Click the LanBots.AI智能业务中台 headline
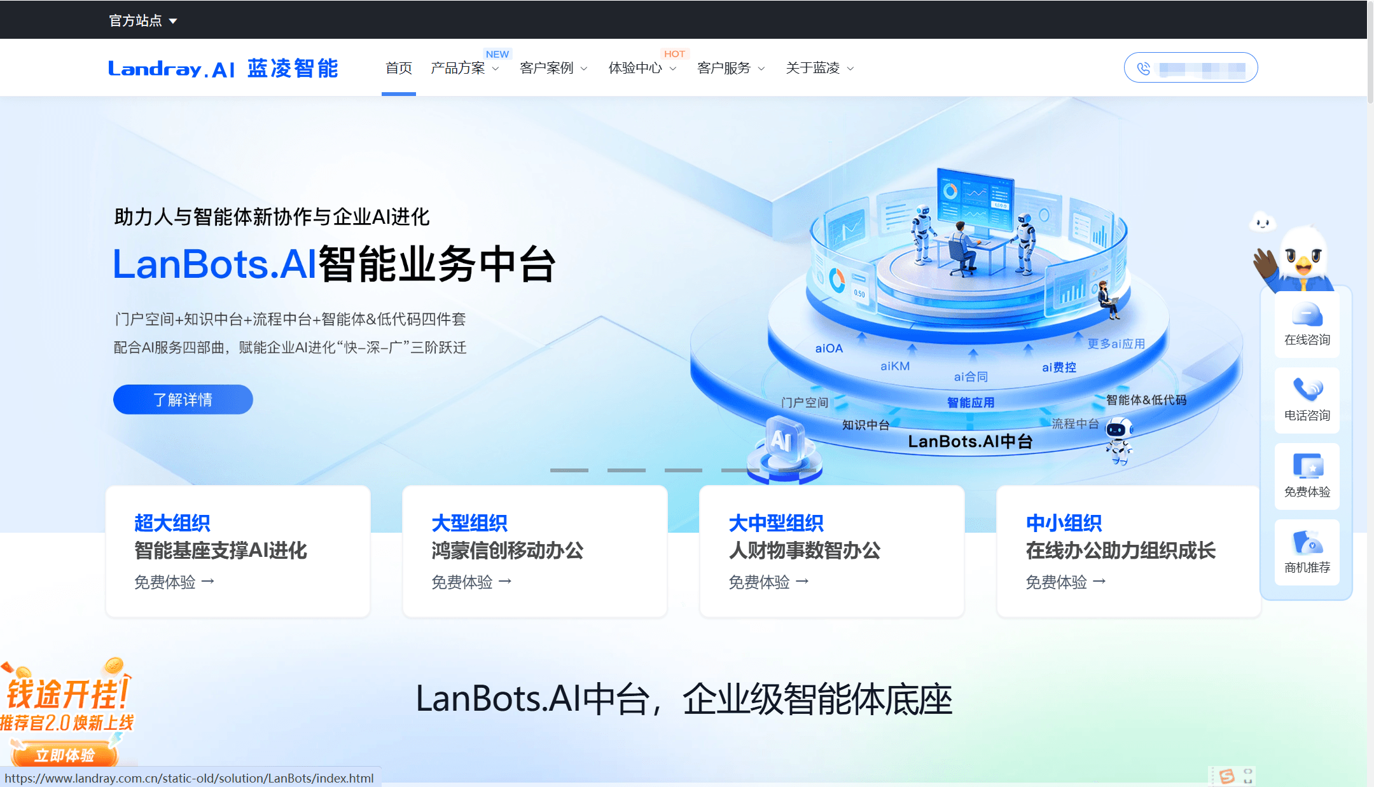1374x787 pixels. 335,264
